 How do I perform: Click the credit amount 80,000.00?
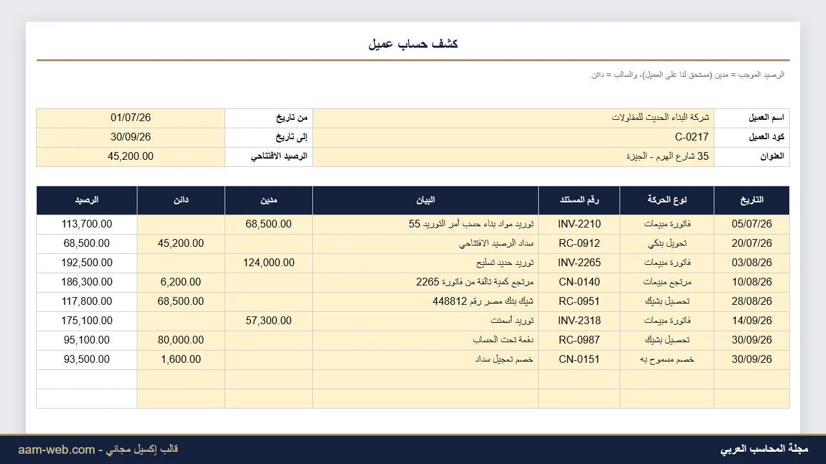tap(181, 340)
